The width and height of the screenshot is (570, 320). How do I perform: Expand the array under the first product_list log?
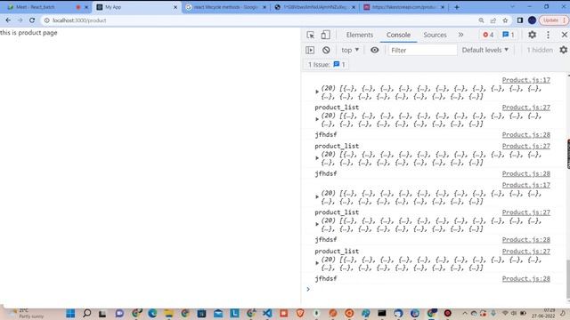[317, 119]
